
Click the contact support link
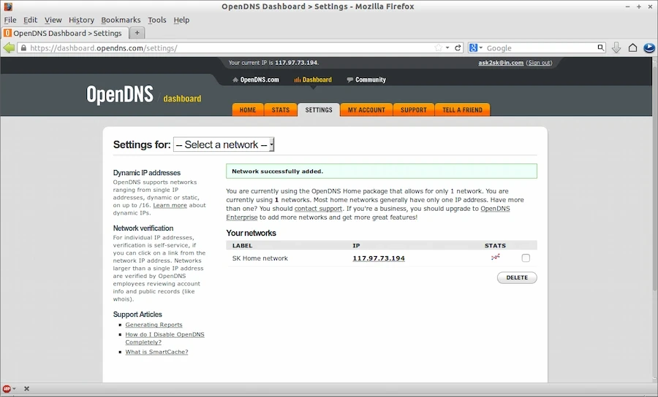318,209
